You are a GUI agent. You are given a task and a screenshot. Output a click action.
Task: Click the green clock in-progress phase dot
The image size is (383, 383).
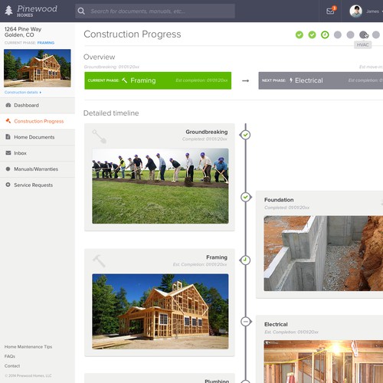[325, 34]
